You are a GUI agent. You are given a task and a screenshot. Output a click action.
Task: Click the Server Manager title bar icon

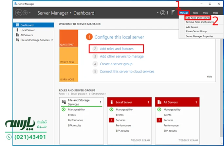[x=16, y=4]
